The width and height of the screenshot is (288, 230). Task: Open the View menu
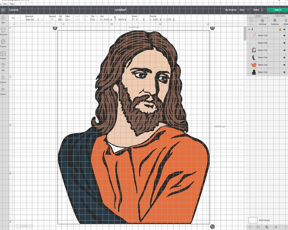tap(5, 4)
